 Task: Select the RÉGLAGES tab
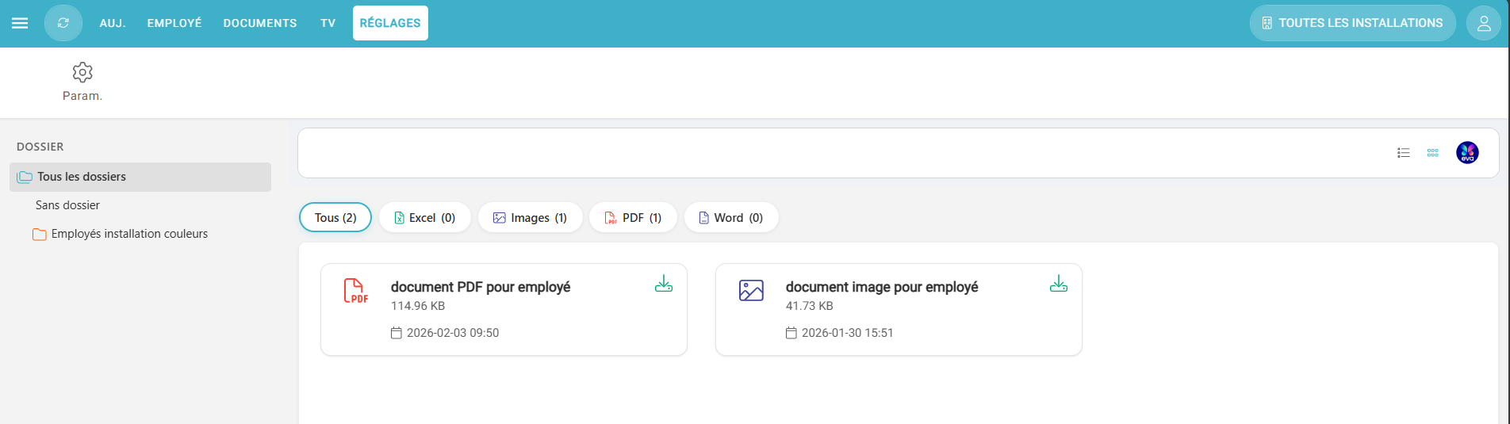(390, 23)
